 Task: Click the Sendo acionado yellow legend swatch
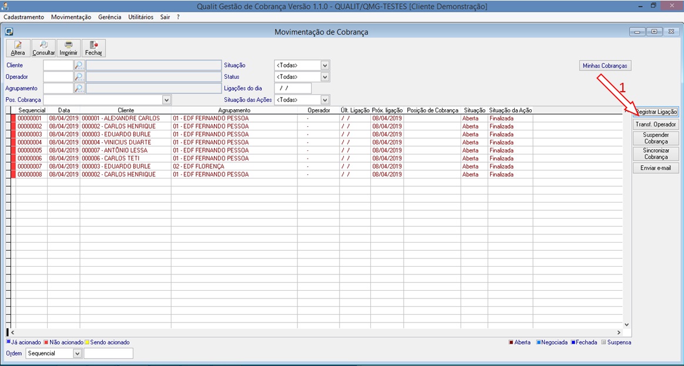[87, 343]
